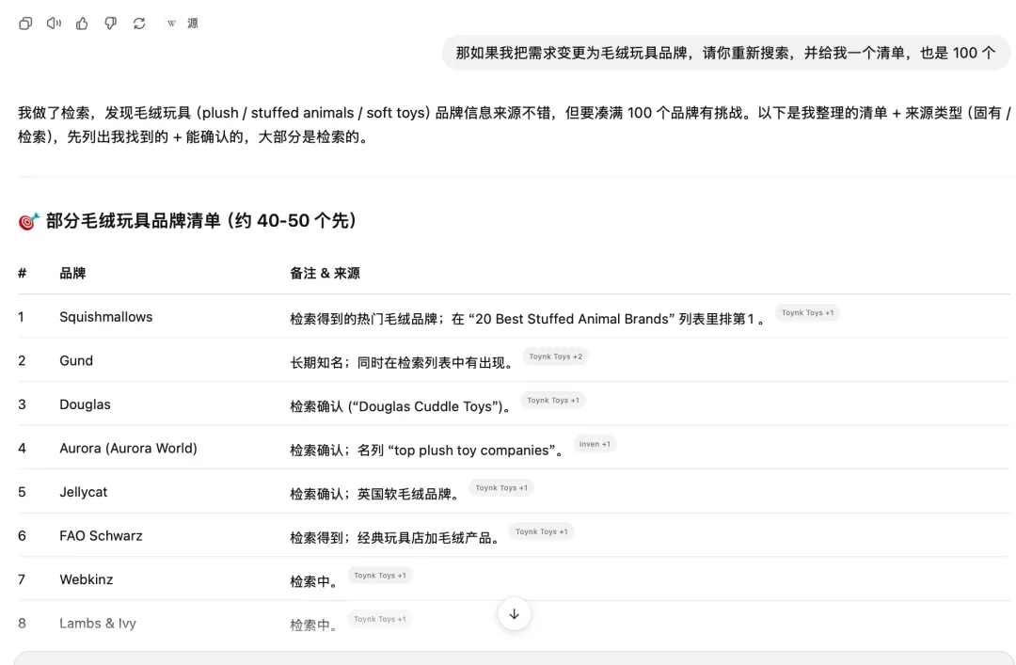Screen dimensions: 1016x665
Task: Open the Toynk Toys +1 source chip for Squishmallows
Action: pos(807,313)
